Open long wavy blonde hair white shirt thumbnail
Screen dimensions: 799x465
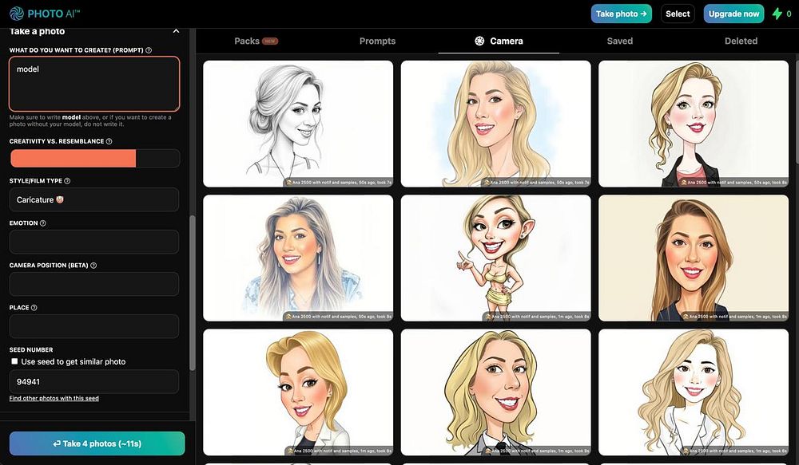pos(694,392)
